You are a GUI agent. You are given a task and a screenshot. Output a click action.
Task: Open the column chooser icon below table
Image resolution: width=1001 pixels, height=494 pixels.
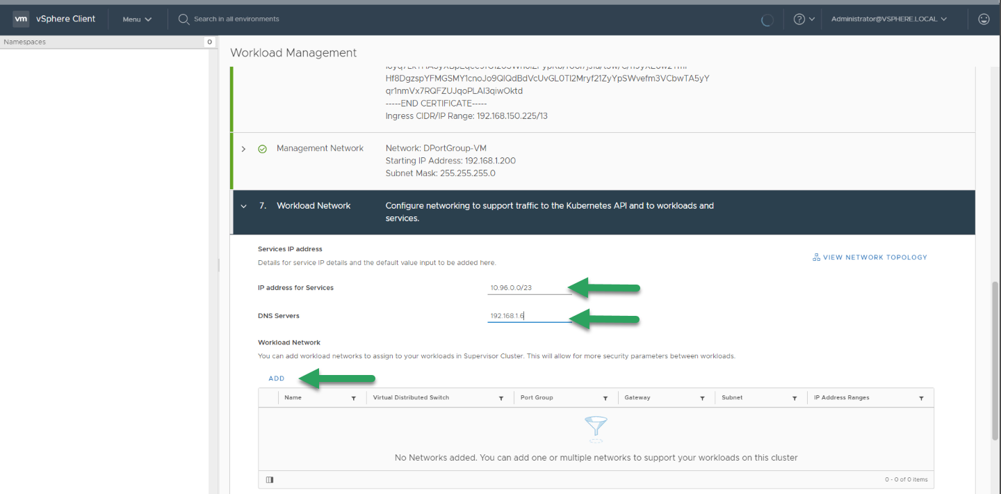tap(270, 479)
